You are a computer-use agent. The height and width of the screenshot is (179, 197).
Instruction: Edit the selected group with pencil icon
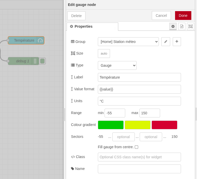[x=166, y=42]
